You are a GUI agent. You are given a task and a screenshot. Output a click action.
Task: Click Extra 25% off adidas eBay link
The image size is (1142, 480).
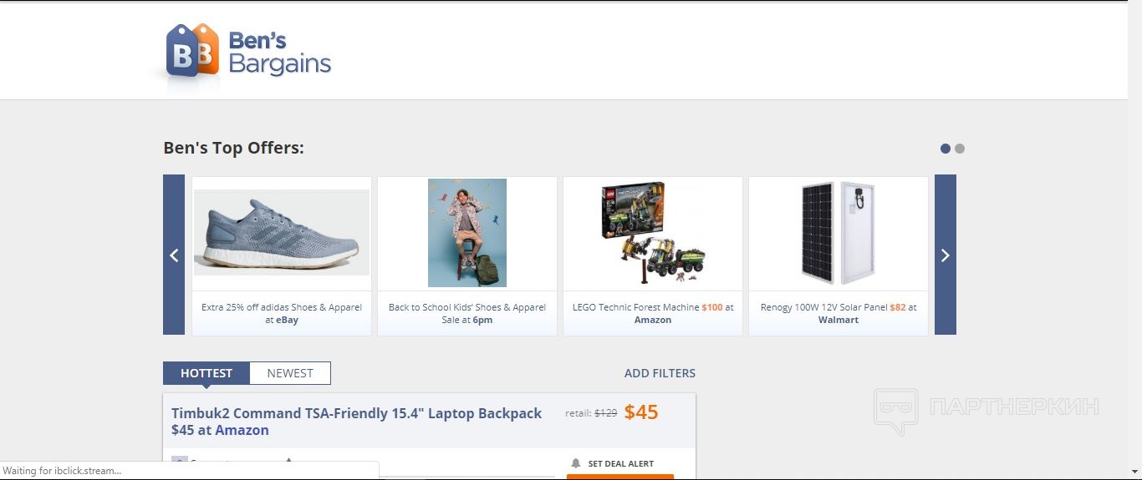(282, 313)
